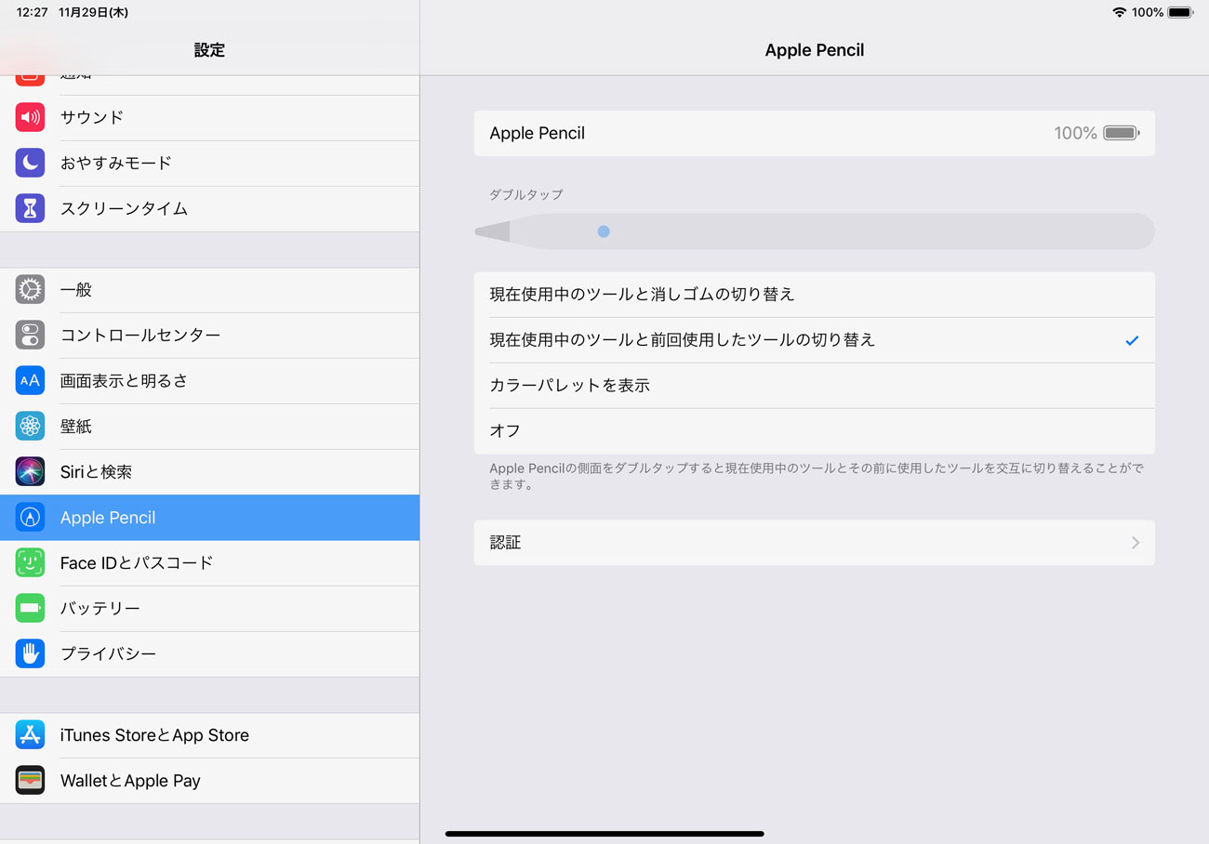Screen dimensions: 1209x844
Task: Tap the General gear icon
Action: pyautogui.click(x=30, y=290)
